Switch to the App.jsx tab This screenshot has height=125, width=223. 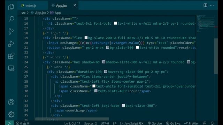pos(63,6)
